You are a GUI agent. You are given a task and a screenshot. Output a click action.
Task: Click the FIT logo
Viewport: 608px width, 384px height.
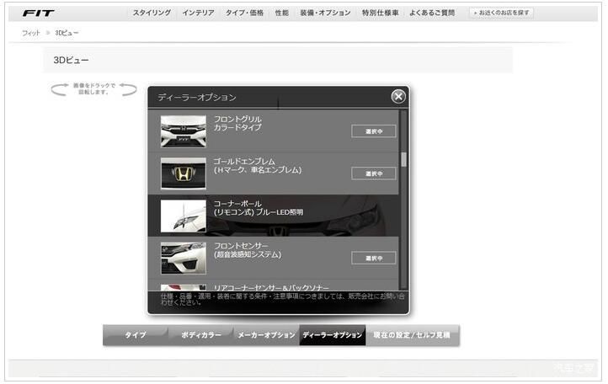coord(38,13)
